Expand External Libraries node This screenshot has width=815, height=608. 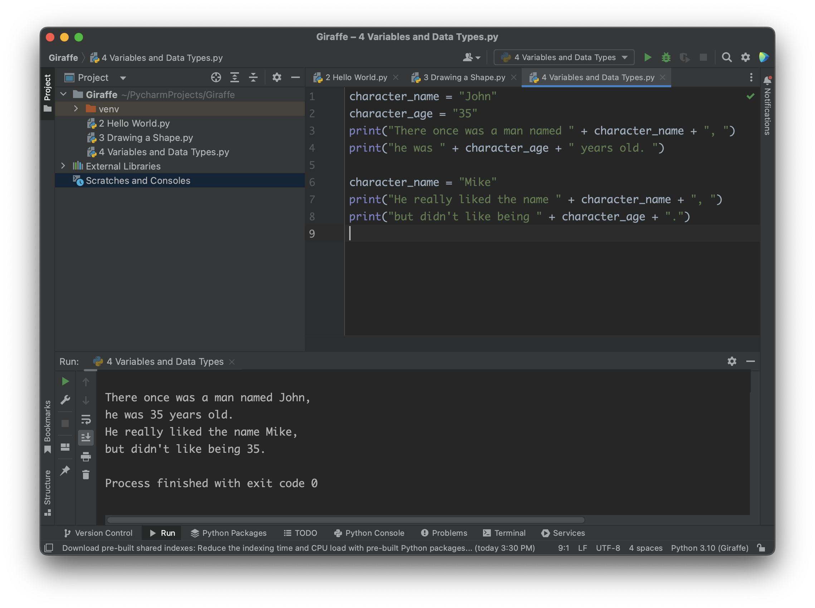coord(63,166)
